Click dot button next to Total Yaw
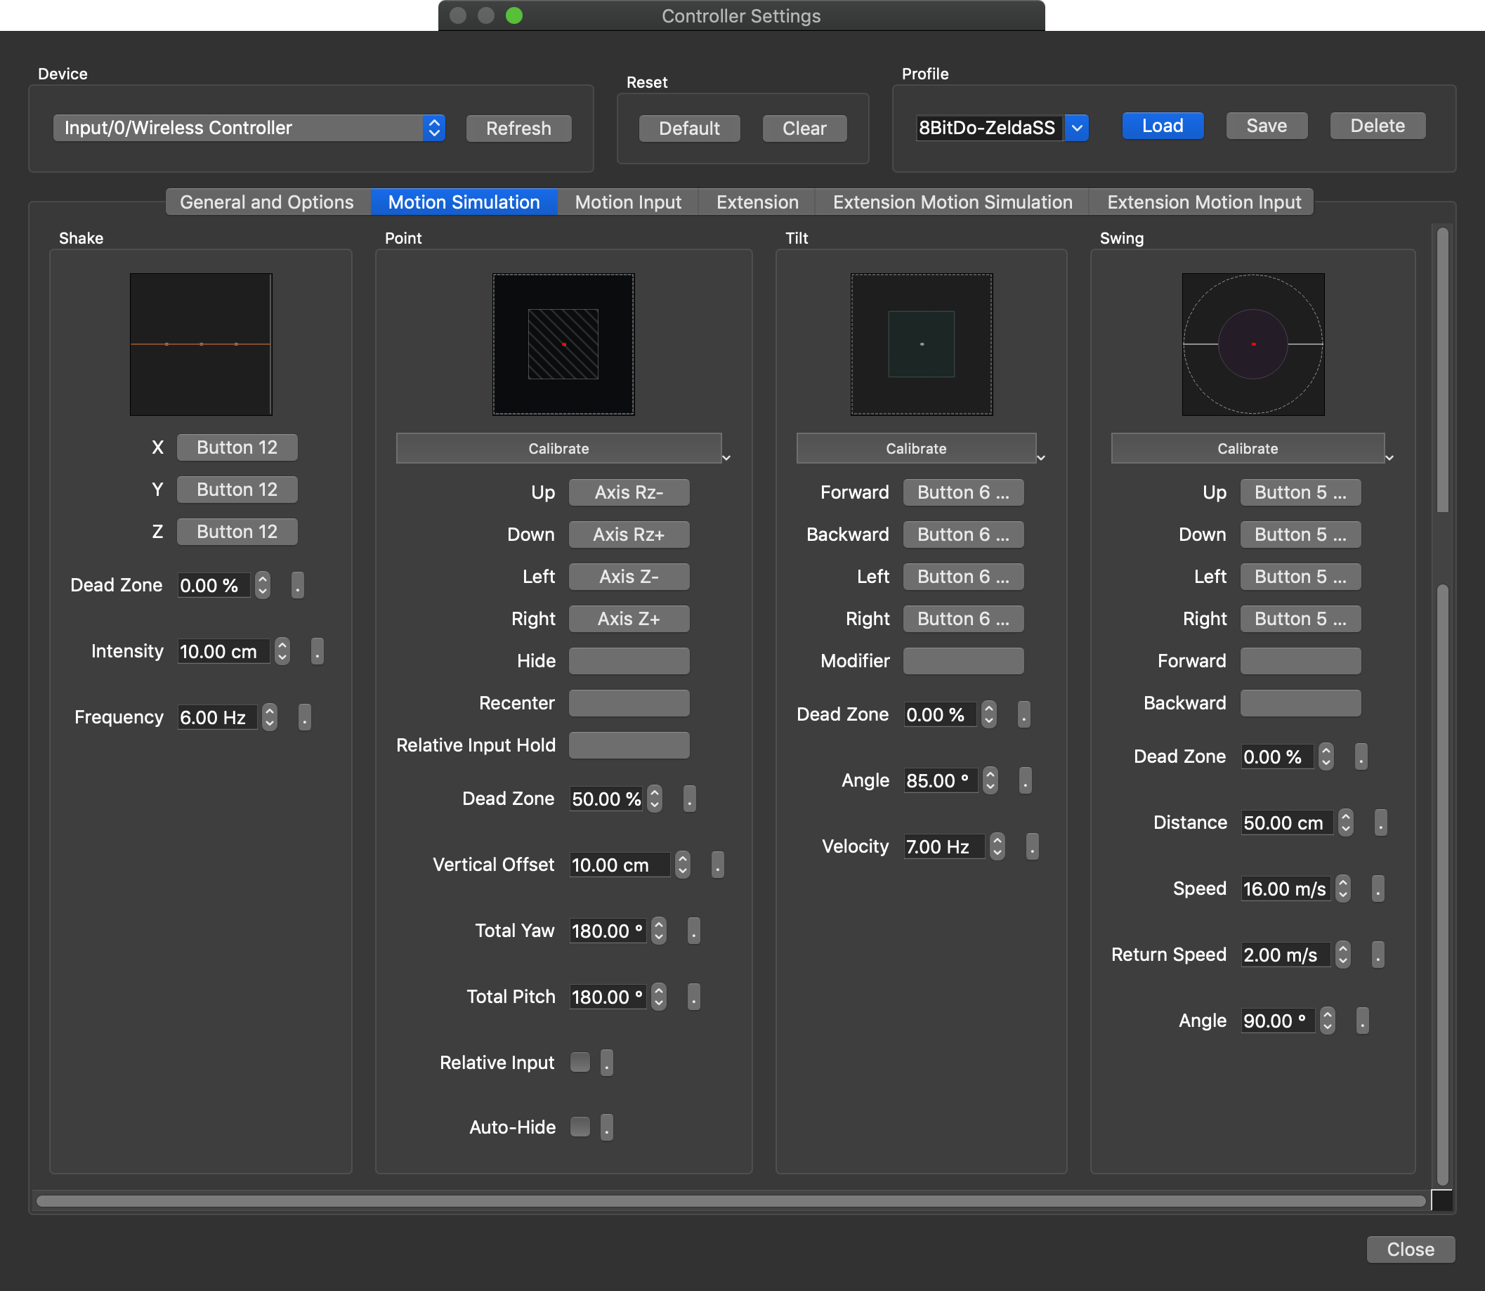 (x=693, y=931)
